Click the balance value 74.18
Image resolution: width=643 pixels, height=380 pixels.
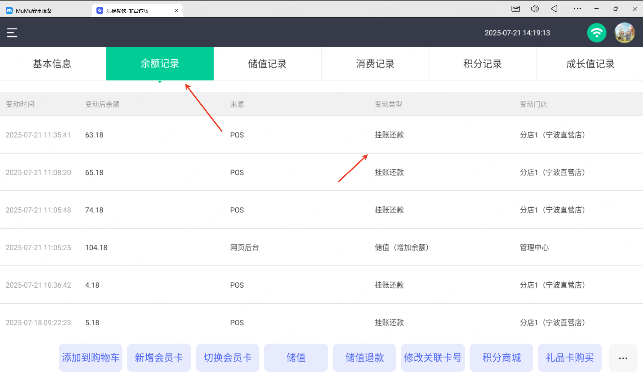94,210
